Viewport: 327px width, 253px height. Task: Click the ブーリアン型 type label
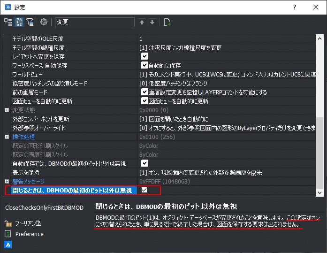point(28,223)
